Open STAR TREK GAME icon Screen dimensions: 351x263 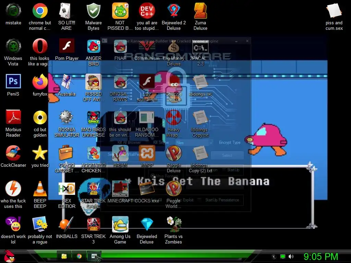click(x=93, y=189)
